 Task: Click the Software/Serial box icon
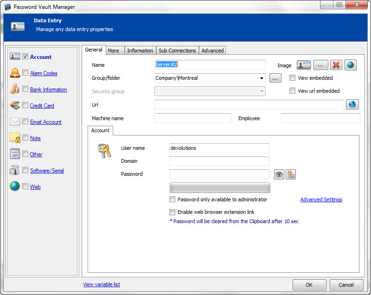[x=15, y=170]
